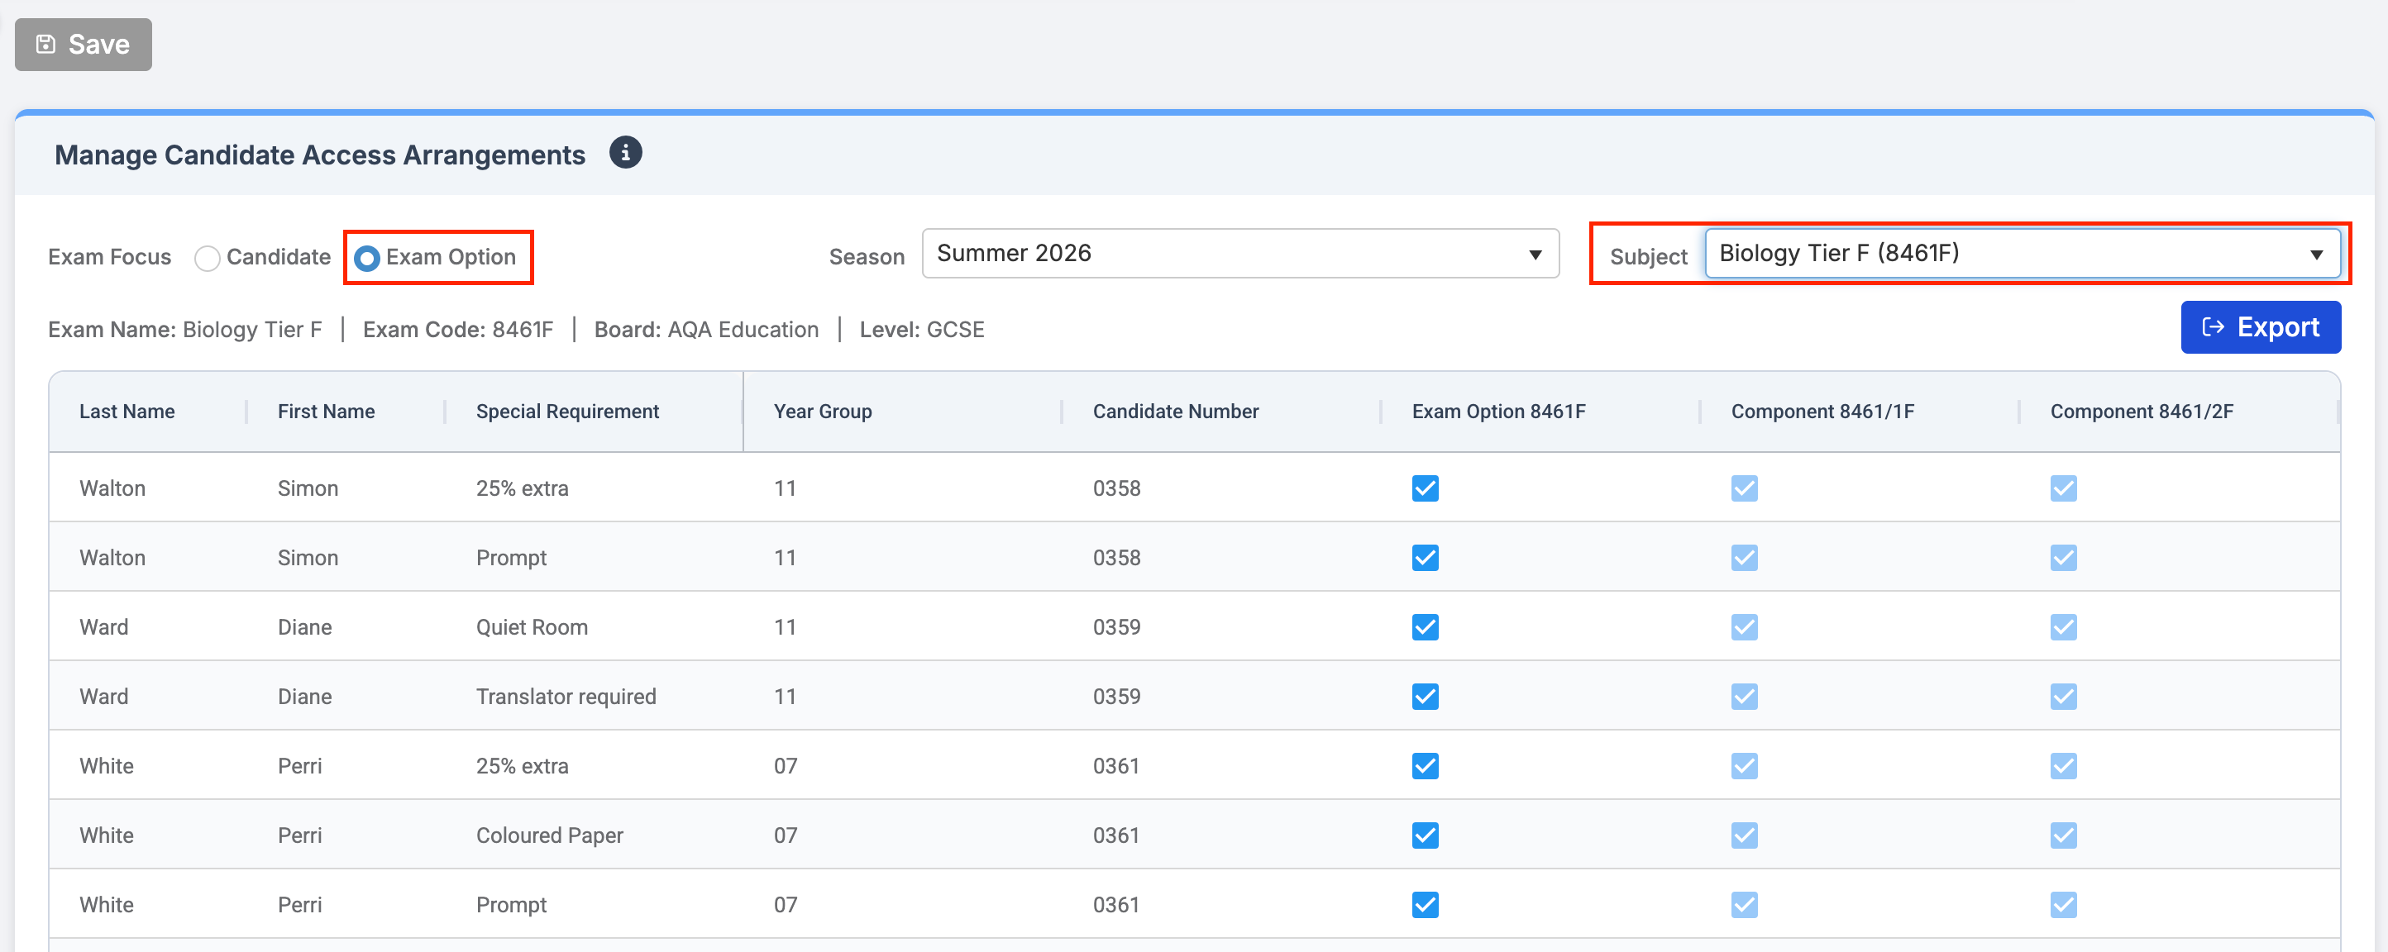The width and height of the screenshot is (2388, 952).
Task: Uncheck Exam Option 8461F for Walton 25% extra
Action: [1425, 488]
